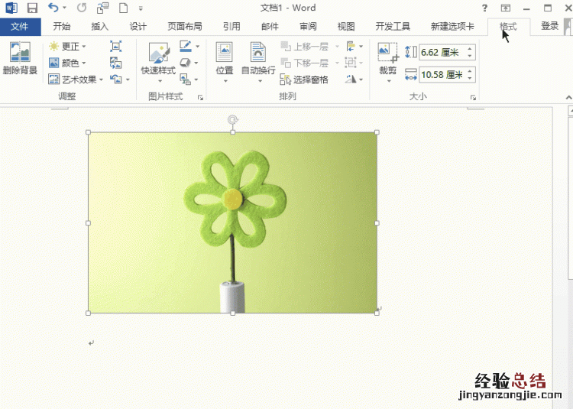Click the 删除背景 (Remove Background) icon
Screen dimensions: 573x409
click(x=20, y=60)
